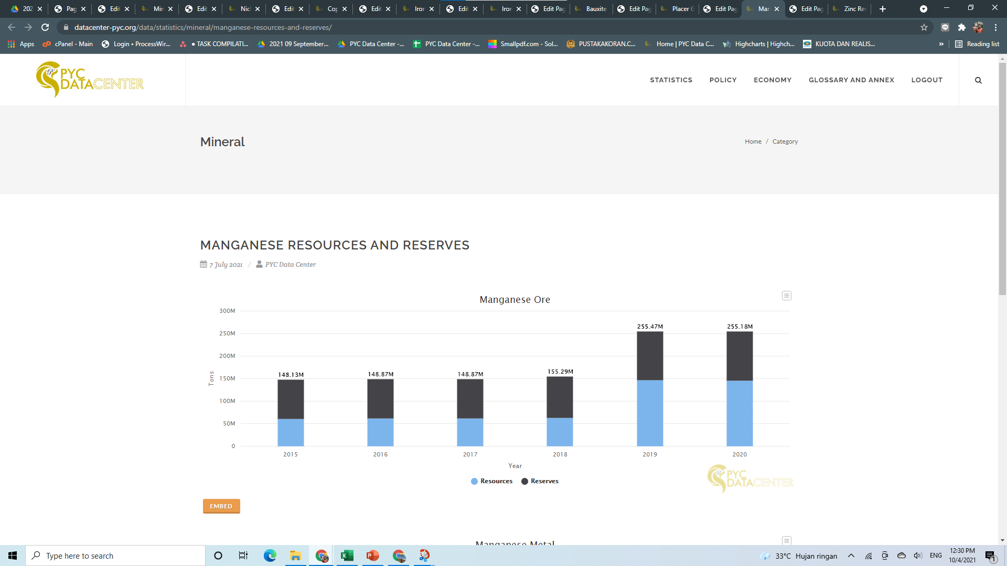Click volume icon in system tray
Viewport: 1007px width, 566px height.
click(x=918, y=556)
